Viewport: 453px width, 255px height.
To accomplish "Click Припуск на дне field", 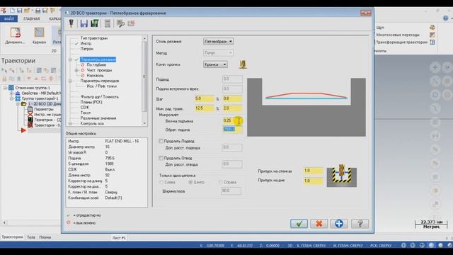I will pos(313,181).
